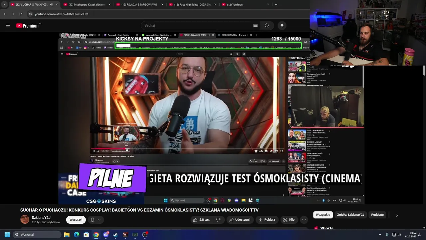Viewport: 426px width, 240px height.
Task: Switch to RELACJA Z TARGÓW tab
Action: pyautogui.click(x=139, y=5)
